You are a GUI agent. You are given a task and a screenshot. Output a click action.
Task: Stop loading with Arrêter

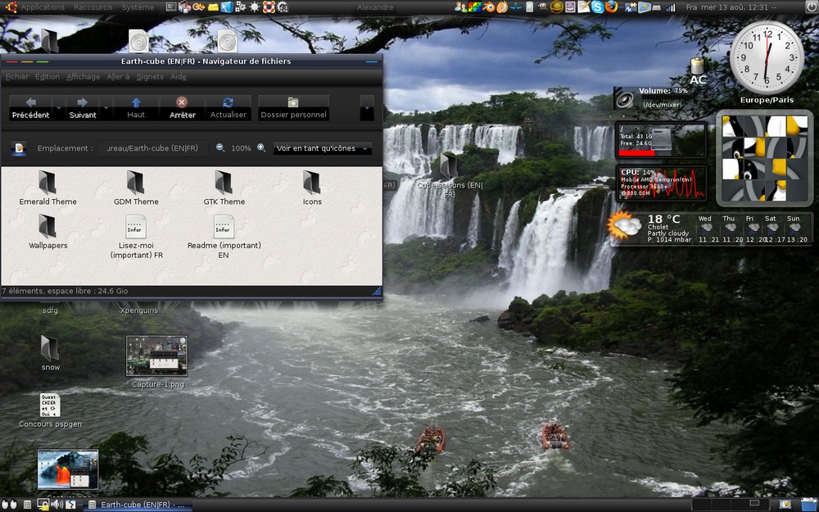pyautogui.click(x=182, y=107)
